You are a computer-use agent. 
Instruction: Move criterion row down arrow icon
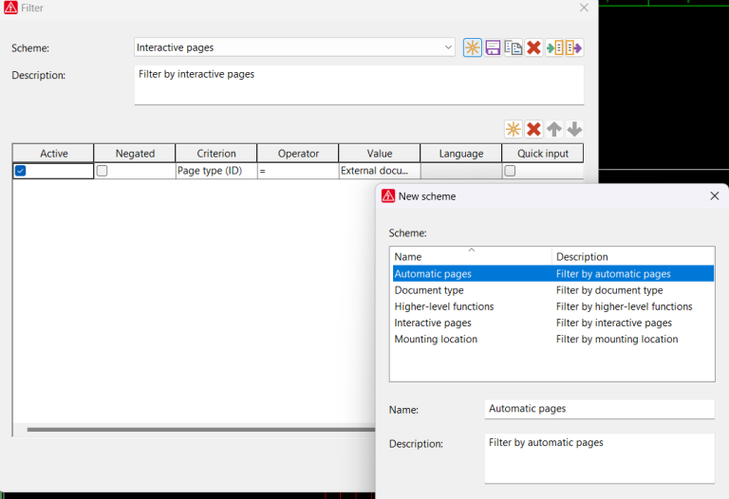point(574,129)
